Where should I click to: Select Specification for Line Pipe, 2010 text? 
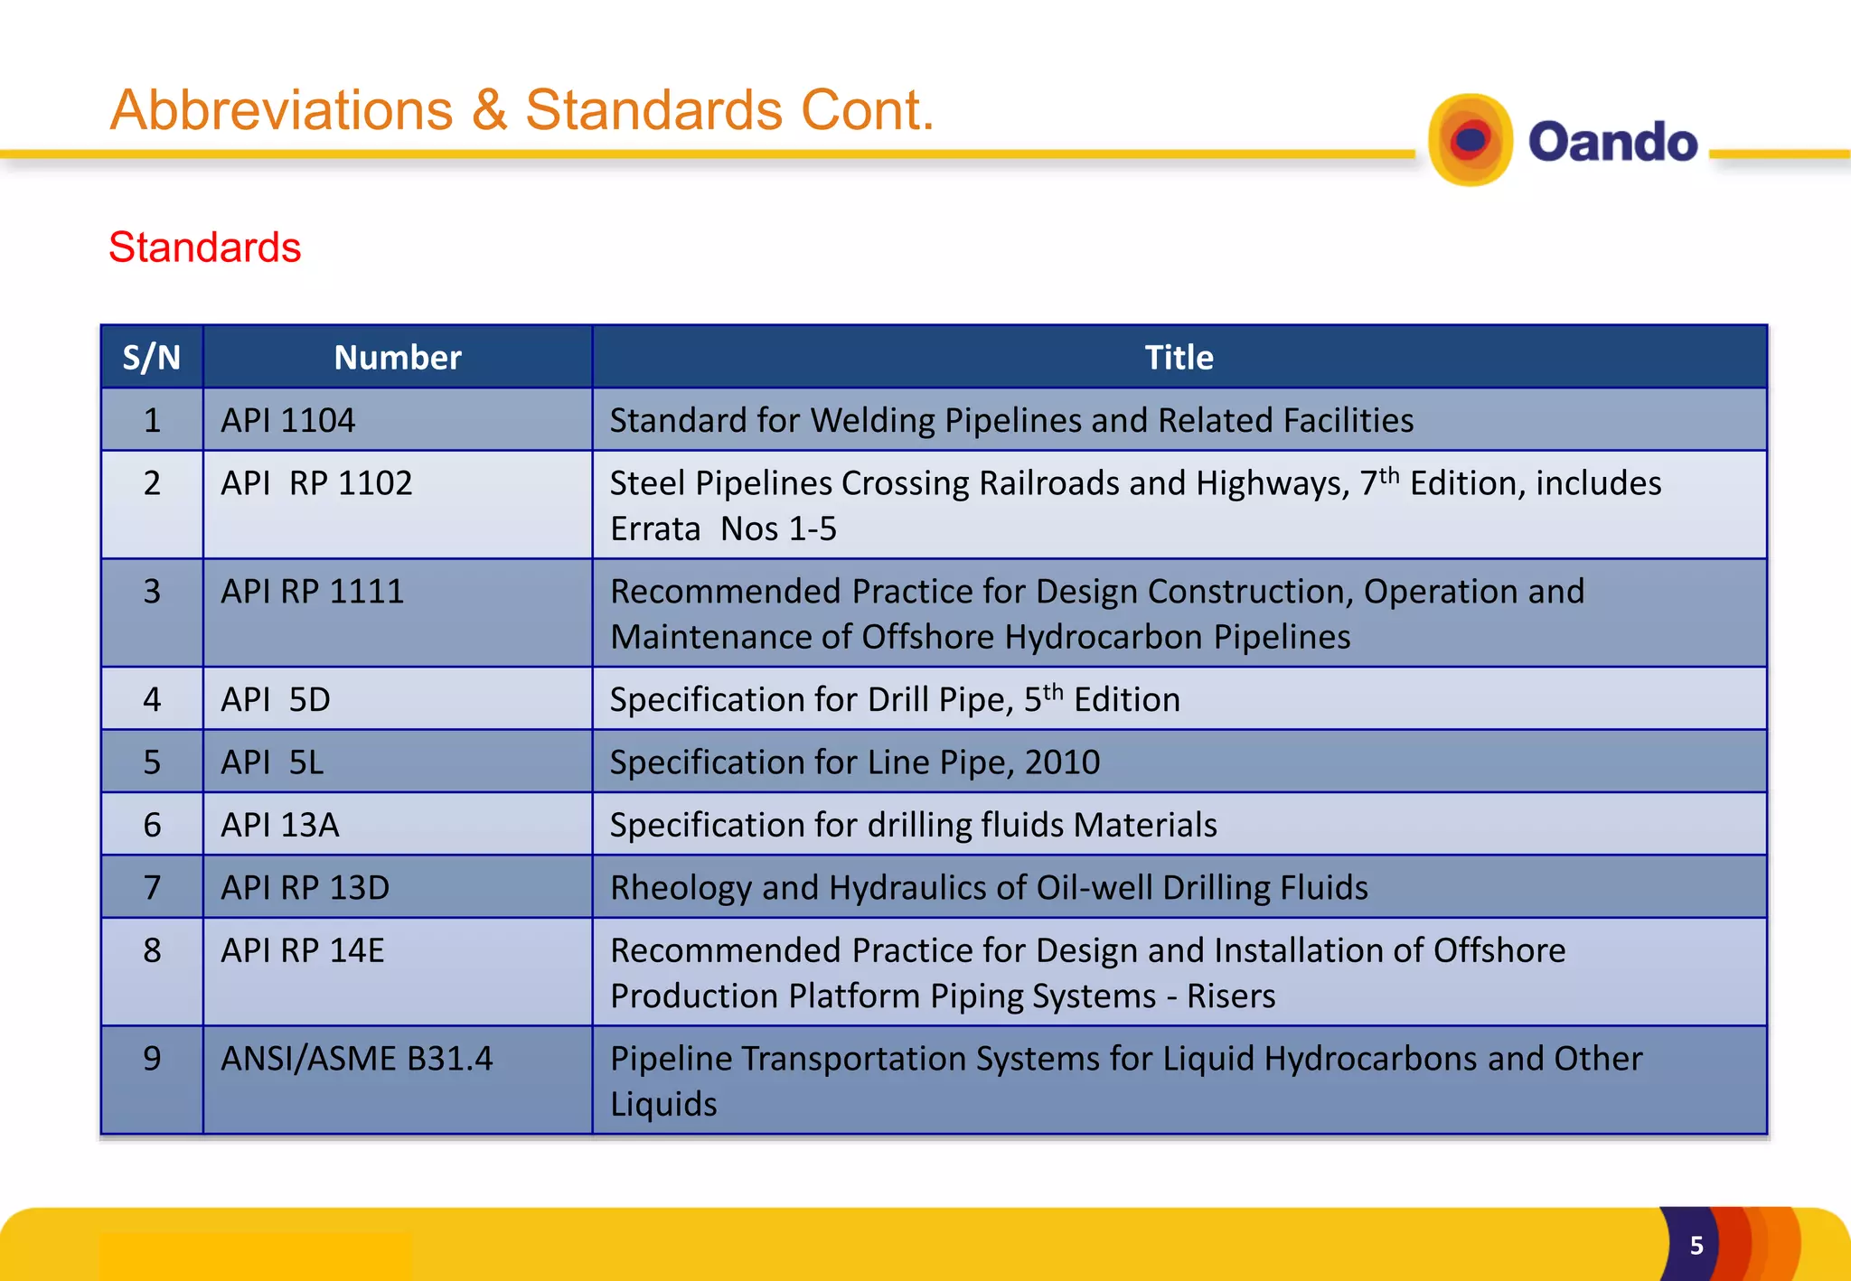coord(855,762)
